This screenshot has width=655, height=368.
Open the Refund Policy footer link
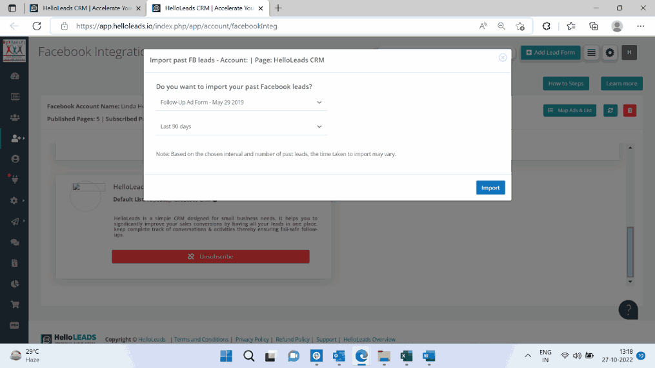(x=292, y=340)
